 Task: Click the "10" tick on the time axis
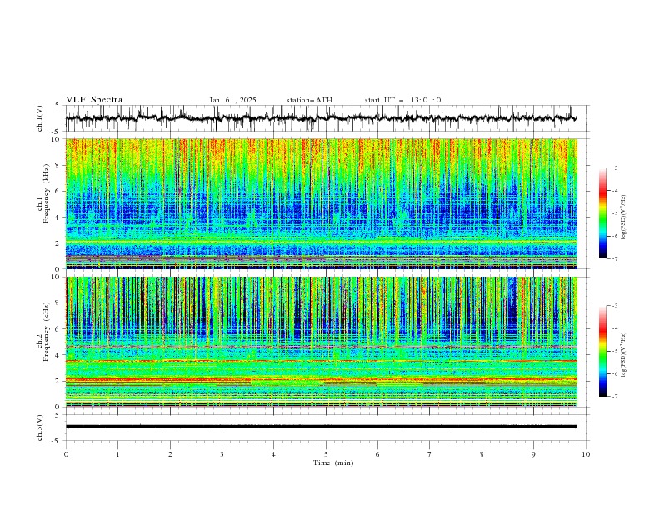coord(586,454)
